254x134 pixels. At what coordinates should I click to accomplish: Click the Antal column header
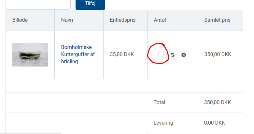pyautogui.click(x=160, y=20)
